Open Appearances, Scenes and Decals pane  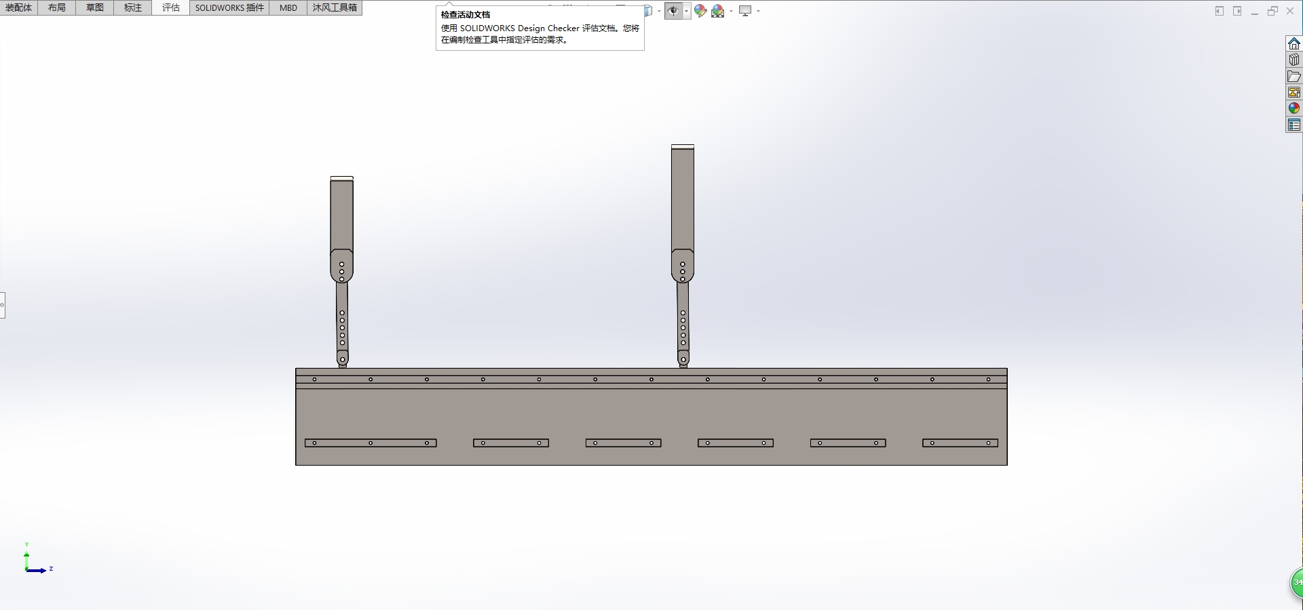coord(1294,108)
